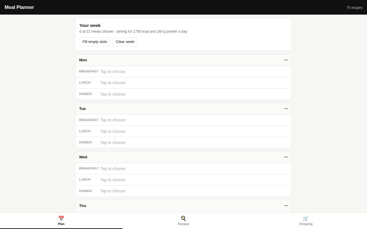The height and width of the screenshot is (229, 367).
Task: Choose a meal for Tuesday dinner
Action: point(183,143)
